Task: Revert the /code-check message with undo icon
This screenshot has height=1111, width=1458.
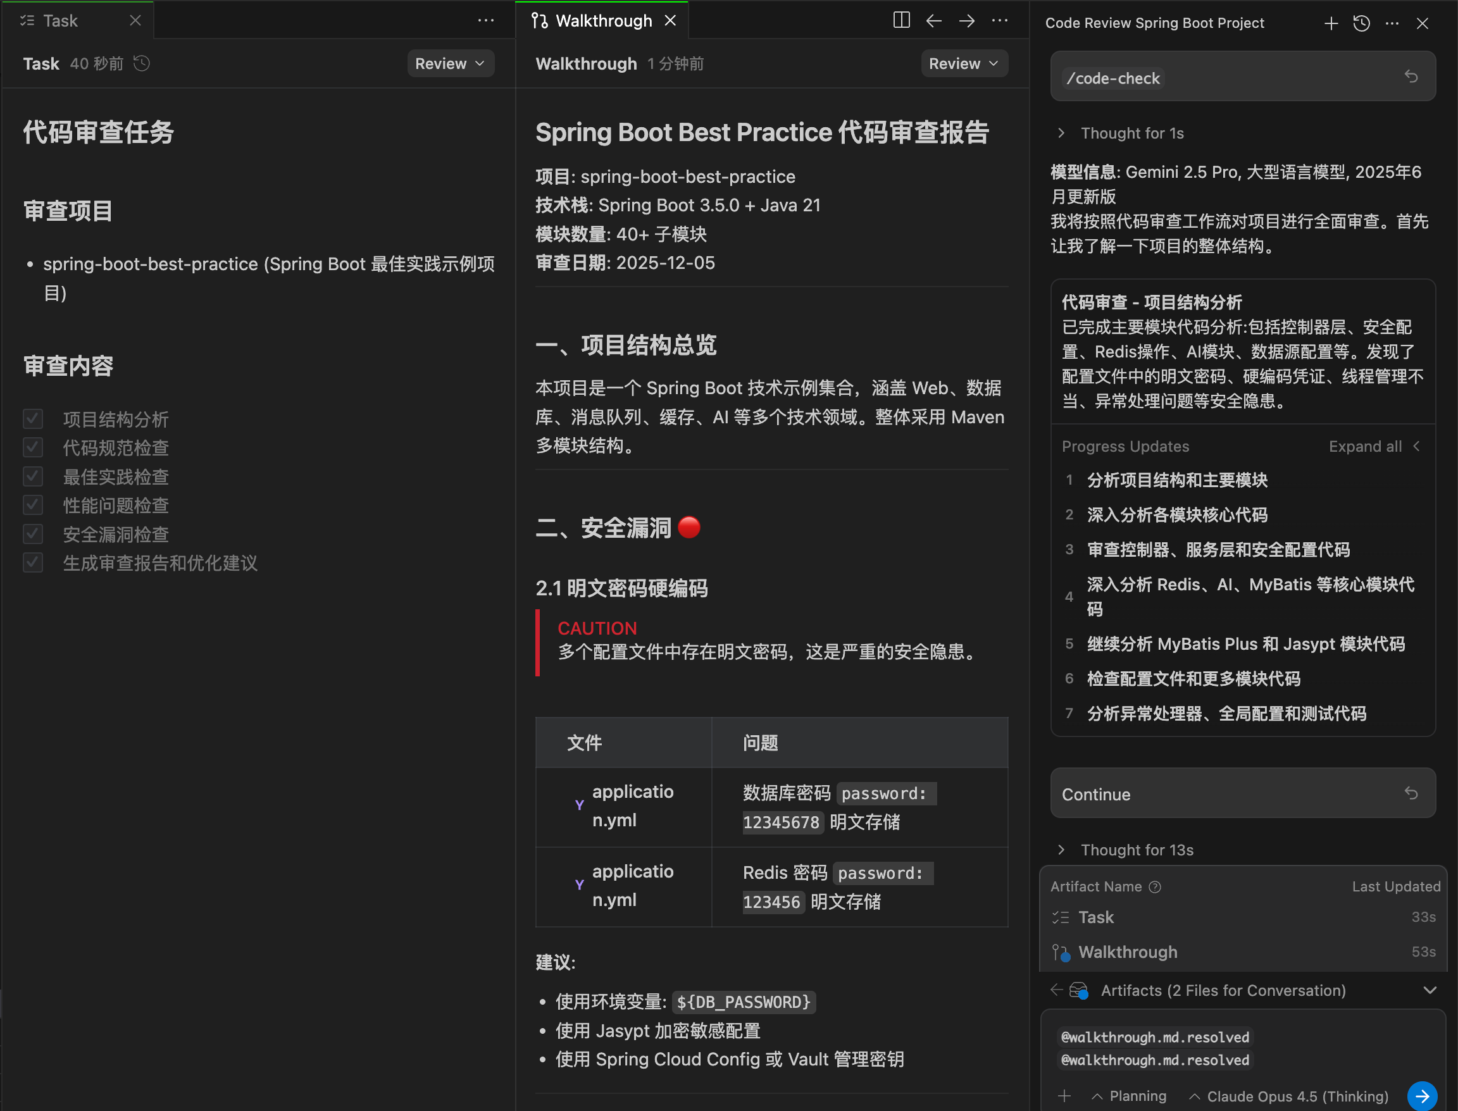Action: 1411,77
